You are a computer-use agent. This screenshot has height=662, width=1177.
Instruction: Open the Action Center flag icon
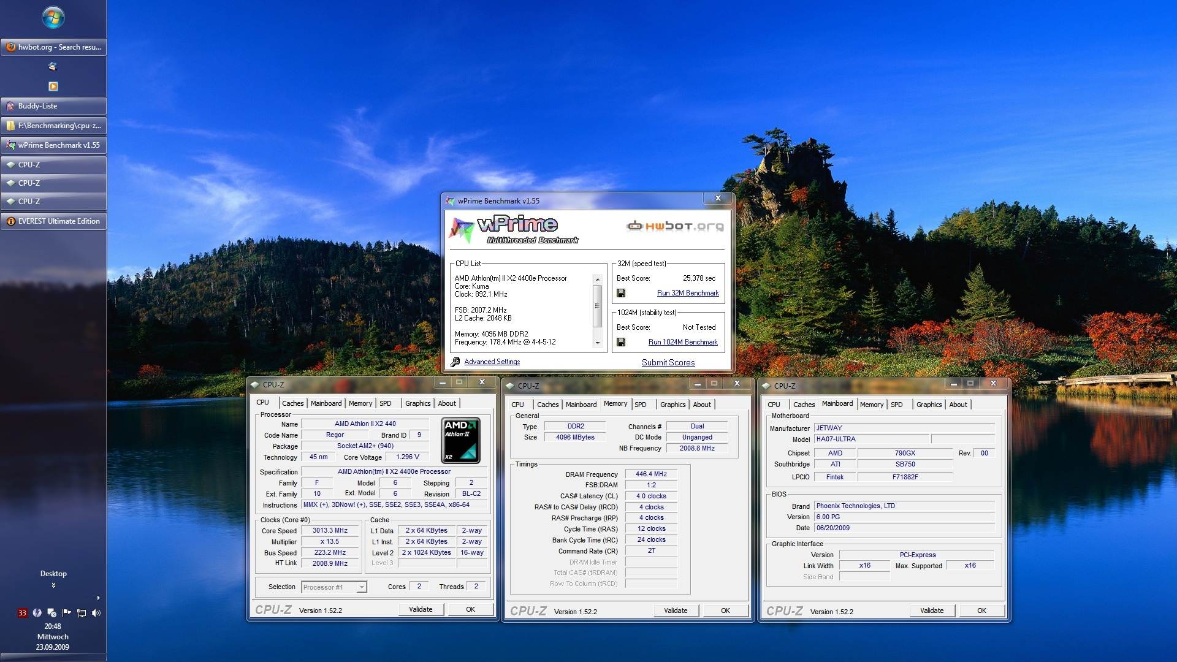tap(67, 613)
